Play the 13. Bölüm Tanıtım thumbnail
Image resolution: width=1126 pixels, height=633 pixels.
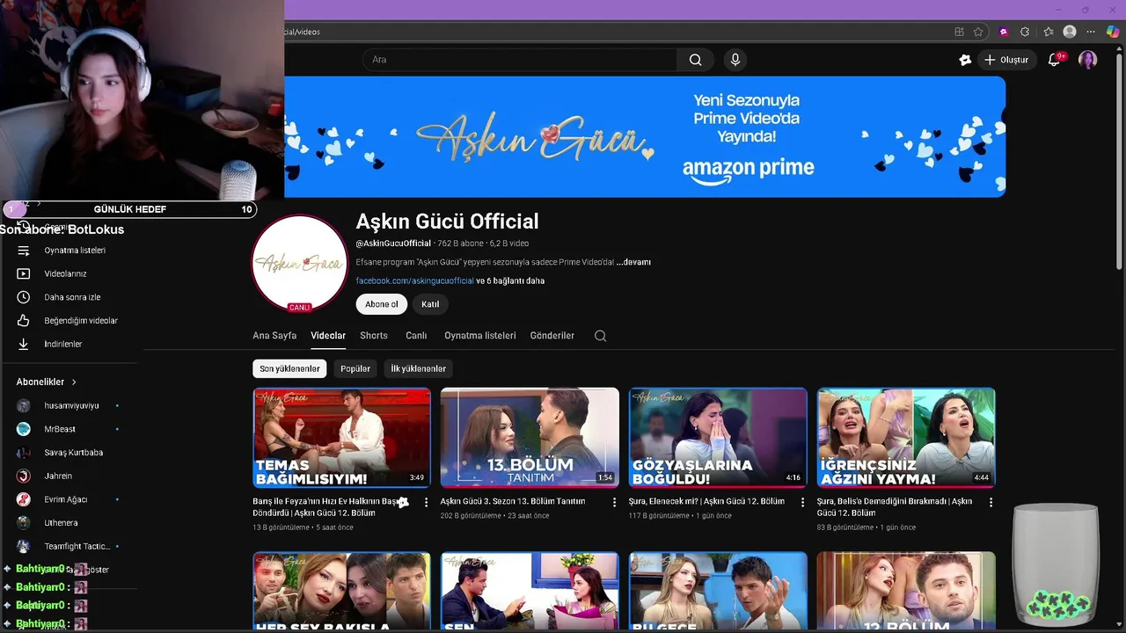coord(530,438)
